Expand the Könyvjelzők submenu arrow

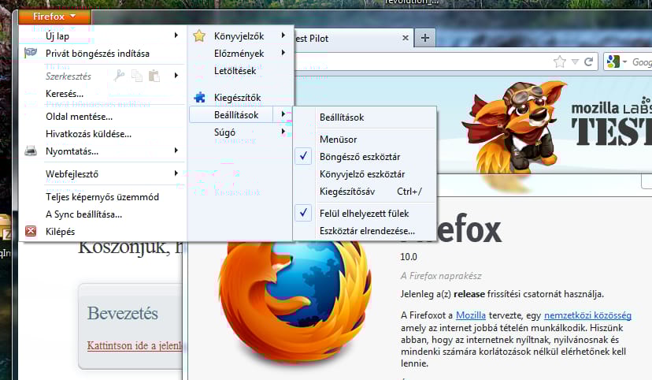coord(283,35)
